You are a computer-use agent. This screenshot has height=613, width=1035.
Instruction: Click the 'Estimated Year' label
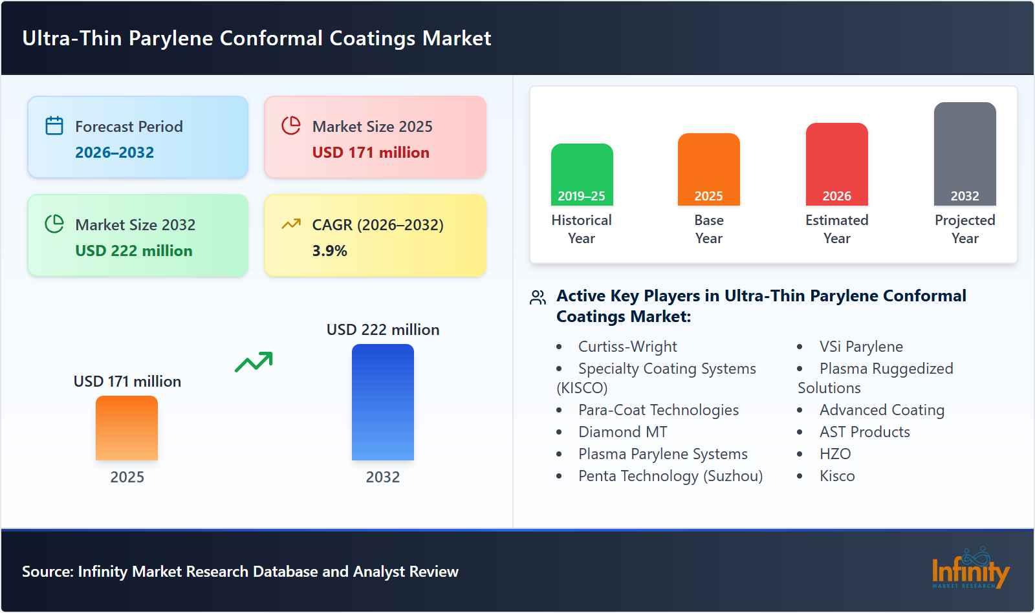point(836,229)
